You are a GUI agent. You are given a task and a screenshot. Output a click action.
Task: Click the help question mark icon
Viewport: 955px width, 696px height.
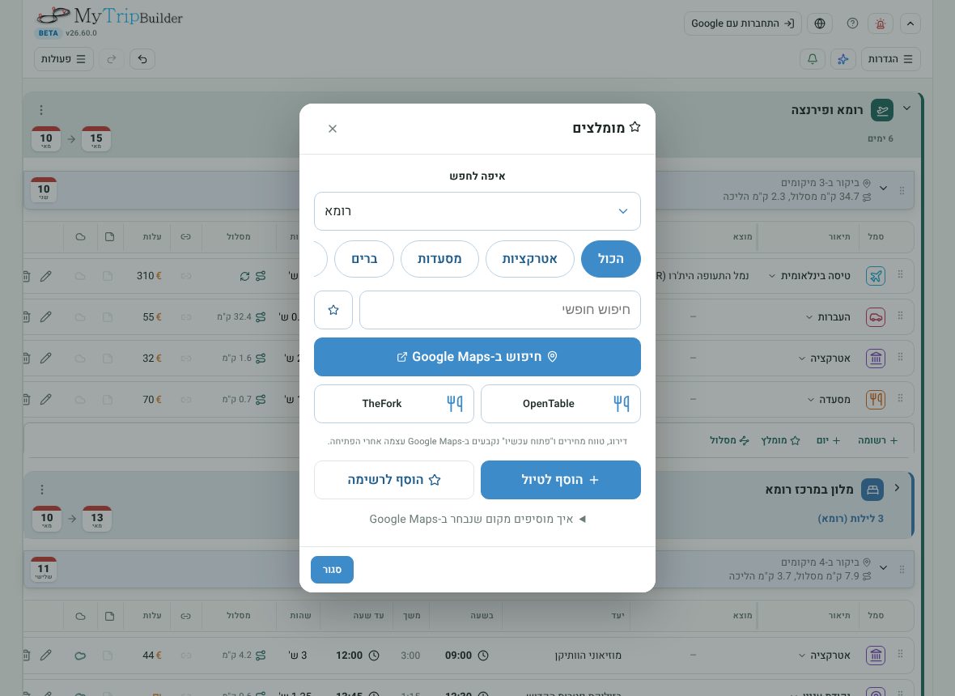pyautogui.click(x=853, y=23)
